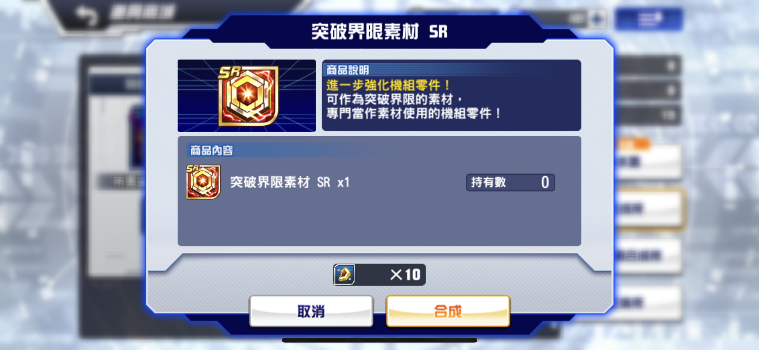
Task: Tap the home indicator bar at the bottom
Action: 379,340
